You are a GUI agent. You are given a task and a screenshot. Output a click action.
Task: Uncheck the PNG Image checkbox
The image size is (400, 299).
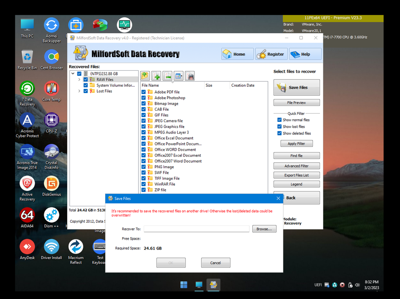144,167
